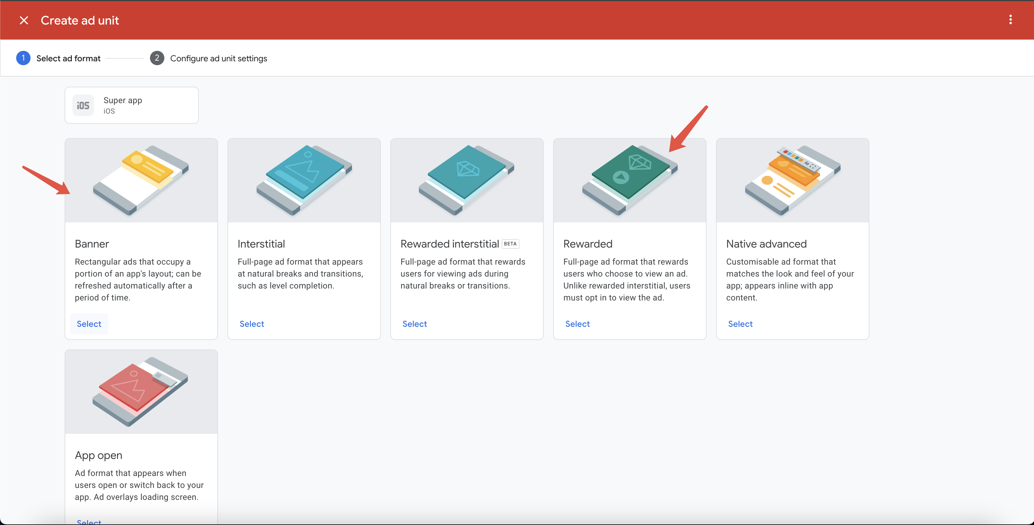This screenshot has height=525, width=1034.
Task: Click the green Rewarded ad illustration
Action: tap(629, 180)
